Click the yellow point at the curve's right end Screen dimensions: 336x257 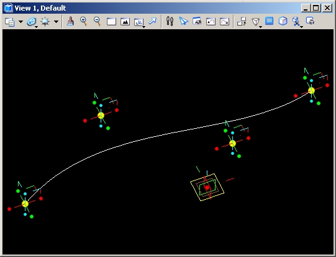311,91
